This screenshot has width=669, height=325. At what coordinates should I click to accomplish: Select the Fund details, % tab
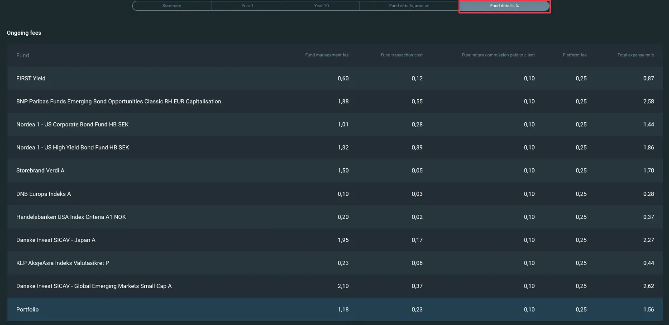point(504,6)
